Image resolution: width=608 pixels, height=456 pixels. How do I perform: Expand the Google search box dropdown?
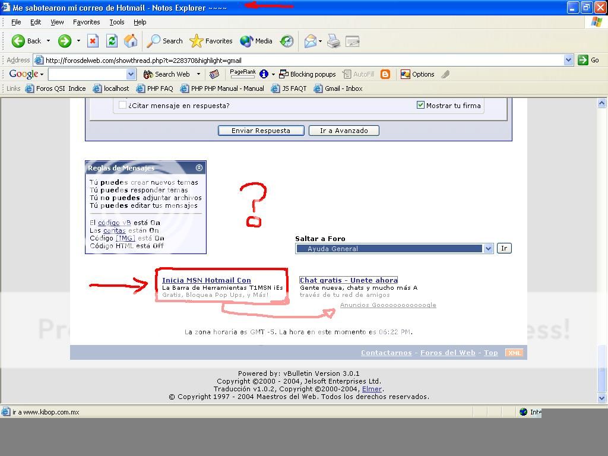pos(131,74)
